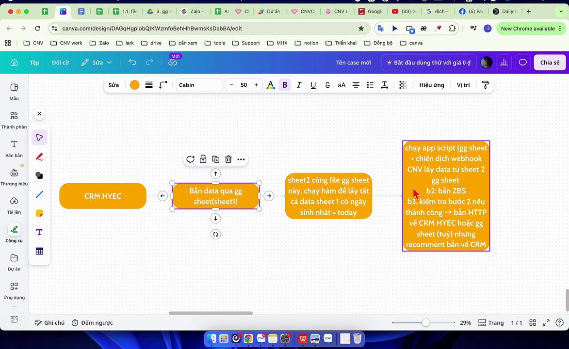Image resolution: width=569 pixels, height=349 pixels.
Task: Adjust the zoom slider handle
Action: [x=426, y=322]
